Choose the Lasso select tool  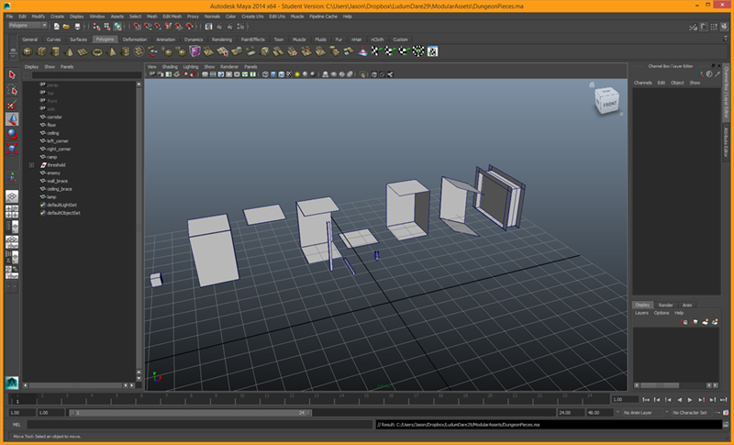(x=12, y=90)
